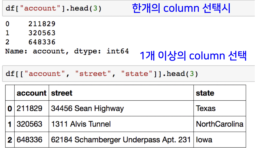Click row index 1 in the table

coord(10,124)
